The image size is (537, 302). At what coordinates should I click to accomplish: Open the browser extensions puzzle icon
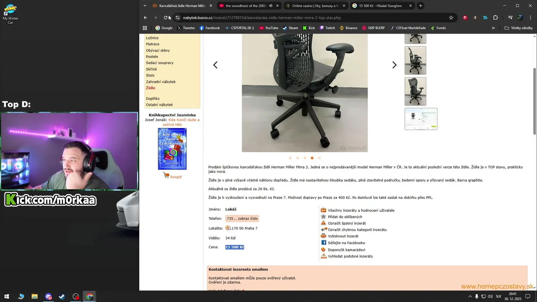pyautogui.click(x=495, y=18)
